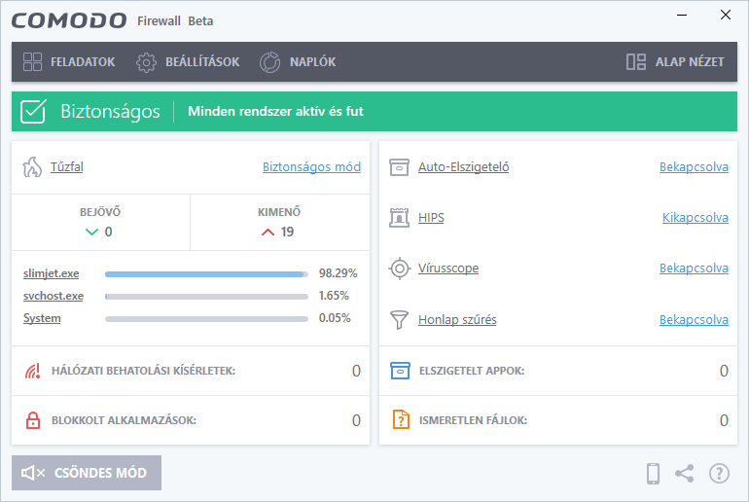Image resolution: width=749 pixels, height=502 pixels.
Task: Open the NAPLÓK menu
Action: (298, 62)
